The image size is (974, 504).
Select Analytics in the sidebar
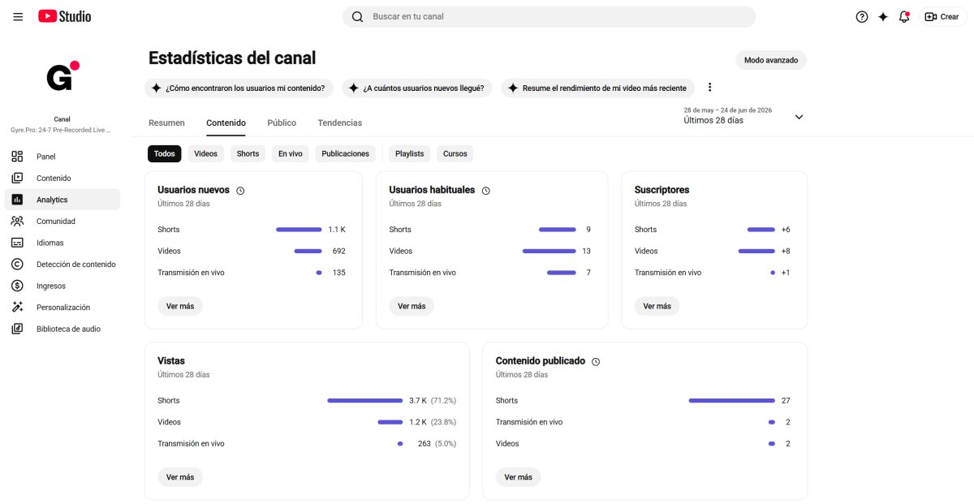pos(62,200)
